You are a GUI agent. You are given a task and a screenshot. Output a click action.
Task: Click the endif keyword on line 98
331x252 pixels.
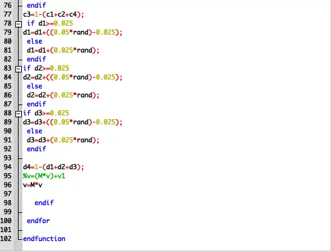44,203
